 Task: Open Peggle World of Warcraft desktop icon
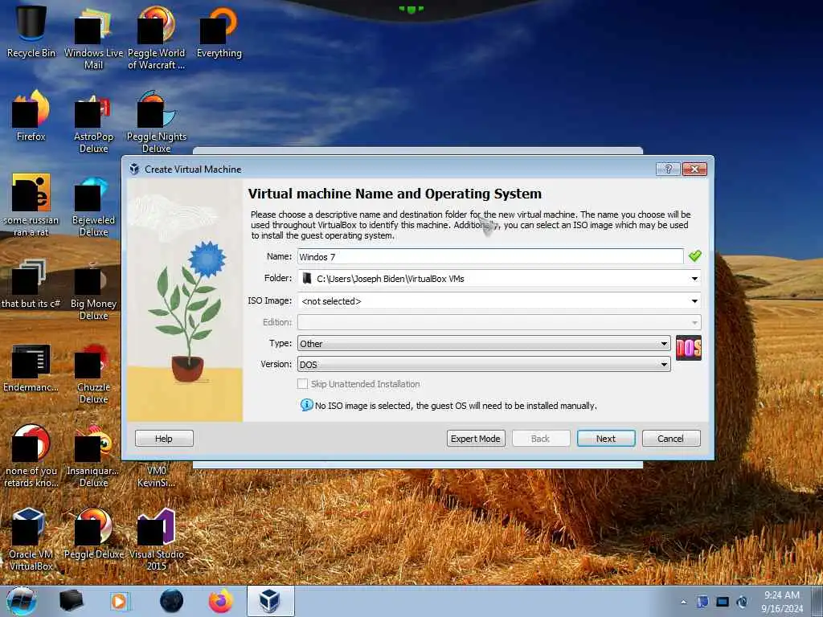[157, 38]
